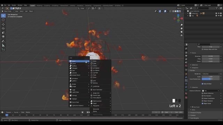Open the Texture properties tab icon
223x125 pixels.
pos(186,98)
